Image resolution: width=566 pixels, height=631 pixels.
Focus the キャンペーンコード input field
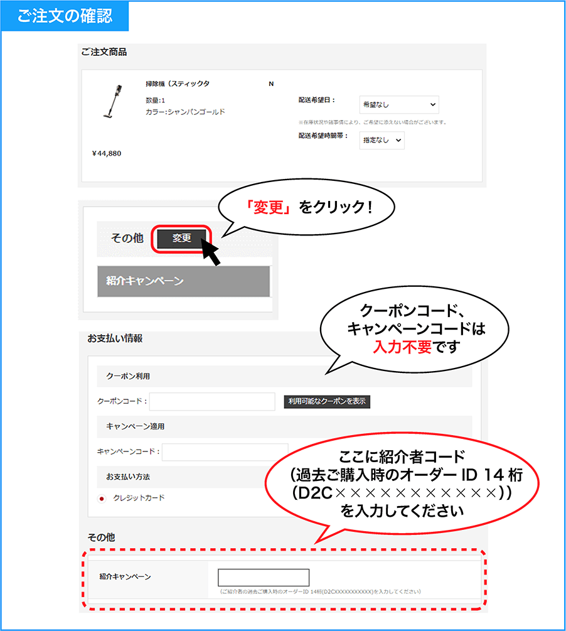point(225,451)
